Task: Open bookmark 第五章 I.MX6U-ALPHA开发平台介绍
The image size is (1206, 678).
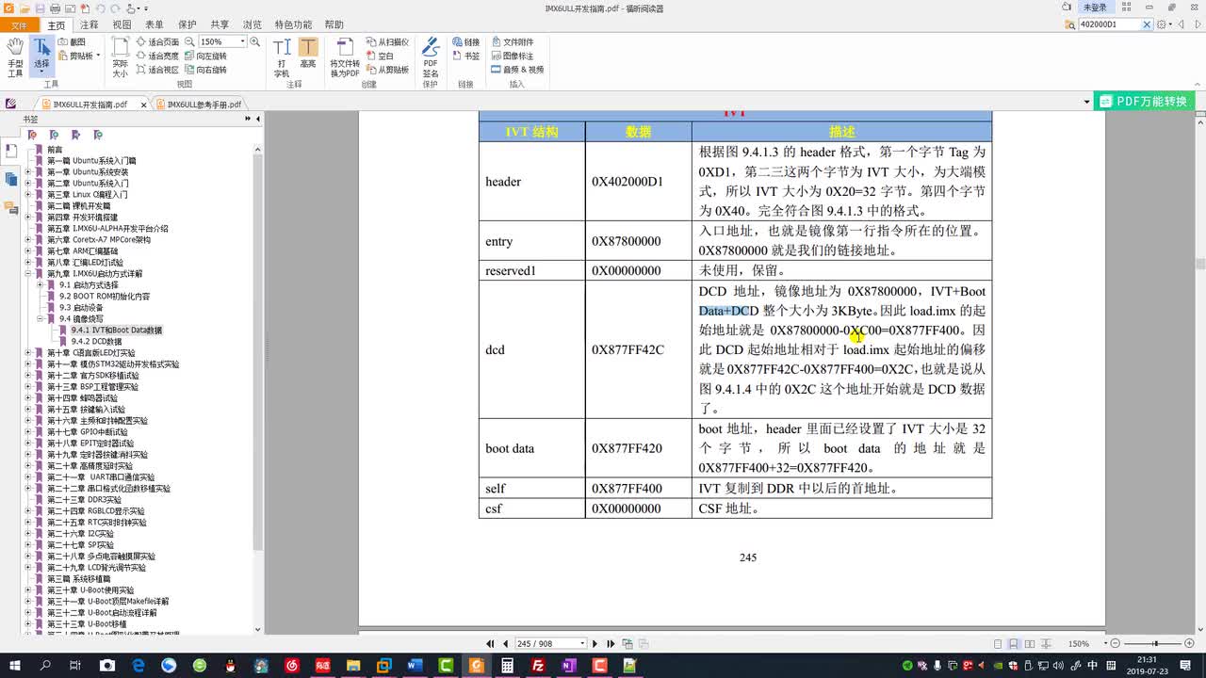Action: coord(107,229)
